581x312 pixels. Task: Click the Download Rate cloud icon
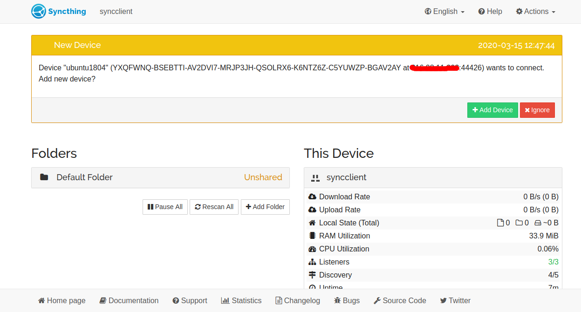point(312,197)
